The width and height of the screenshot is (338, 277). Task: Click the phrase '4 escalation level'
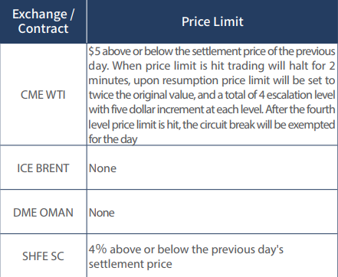pos(297,95)
